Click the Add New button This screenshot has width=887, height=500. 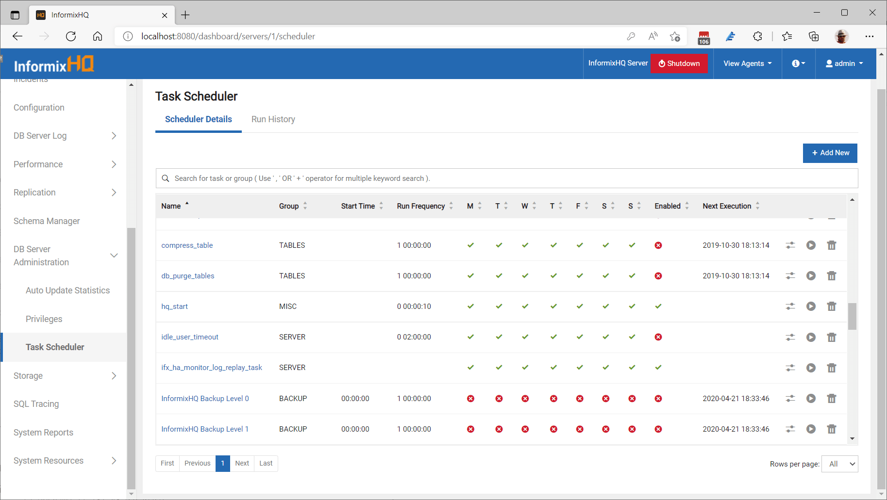pos(830,153)
